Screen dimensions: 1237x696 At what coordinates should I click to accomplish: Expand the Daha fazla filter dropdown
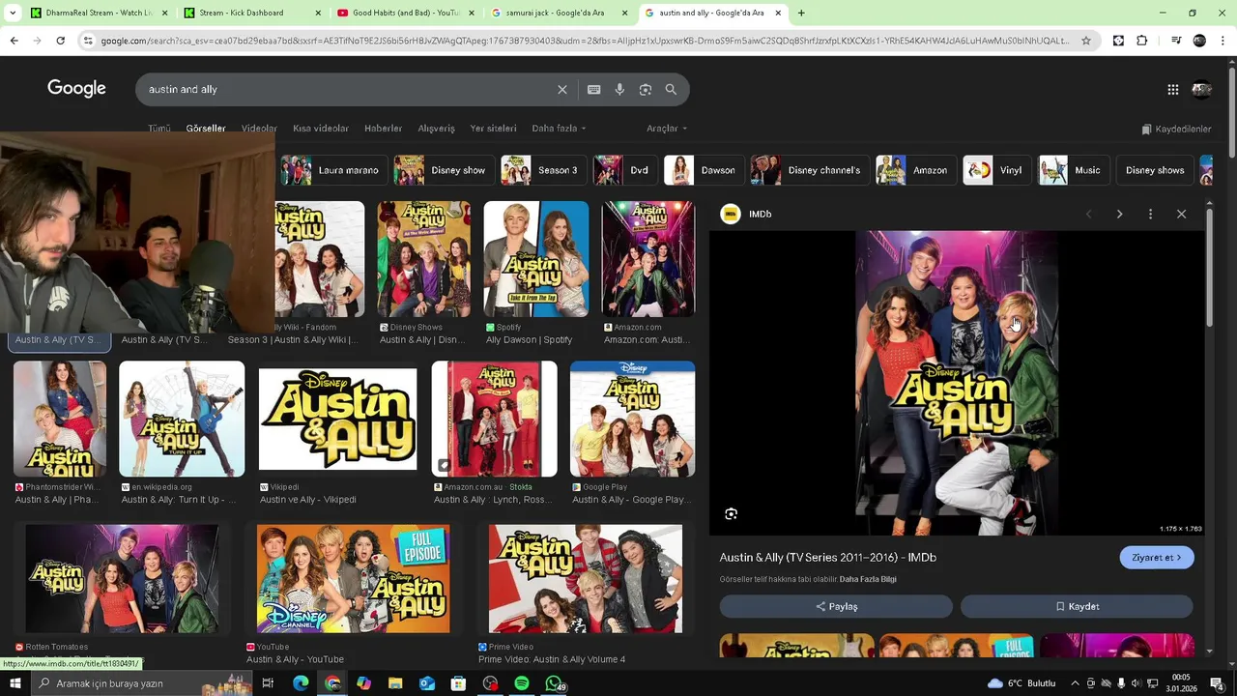559,129
